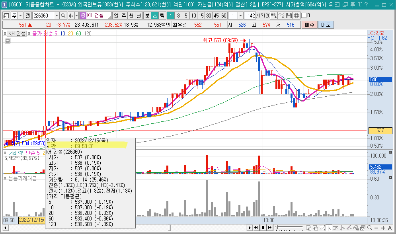Select the 초 seconds chart tab
This screenshot has width=396, height=234.
click(155, 16)
